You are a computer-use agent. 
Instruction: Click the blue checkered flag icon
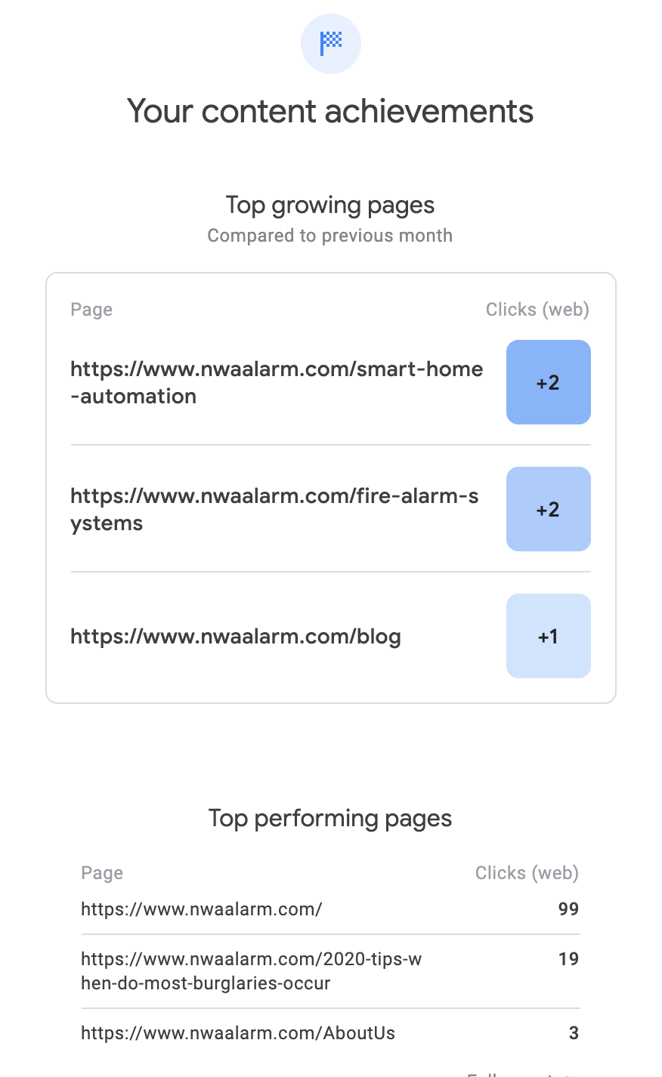(330, 44)
